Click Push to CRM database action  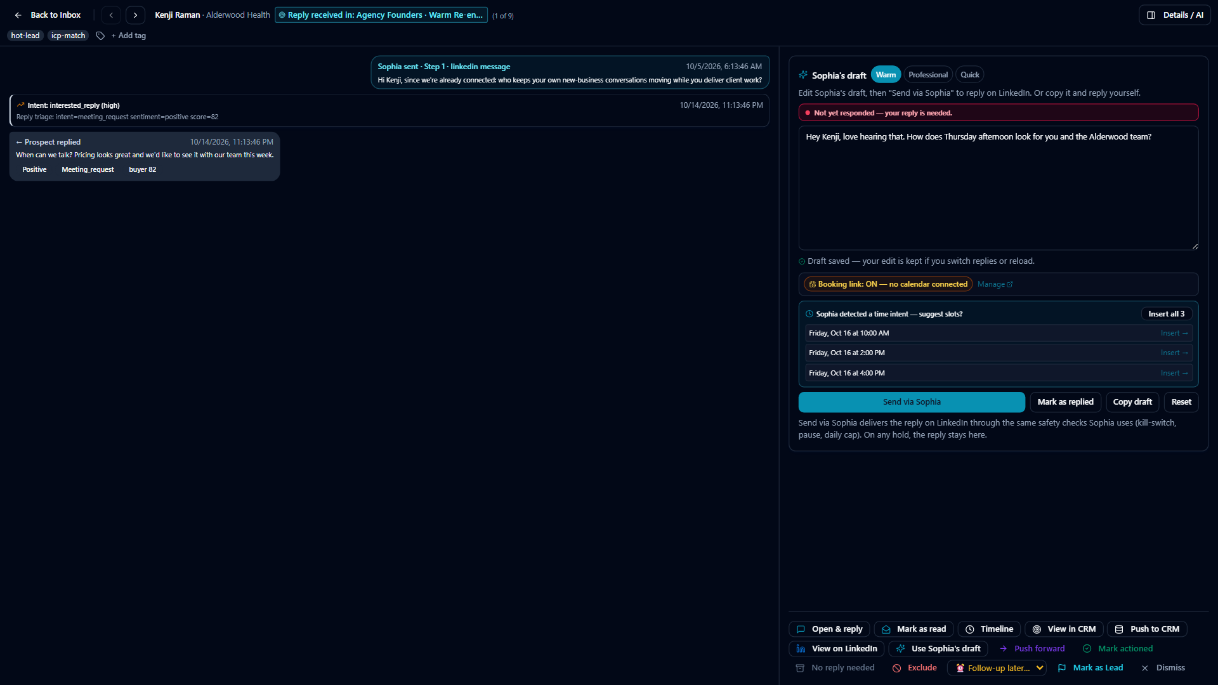coord(1147,629)
